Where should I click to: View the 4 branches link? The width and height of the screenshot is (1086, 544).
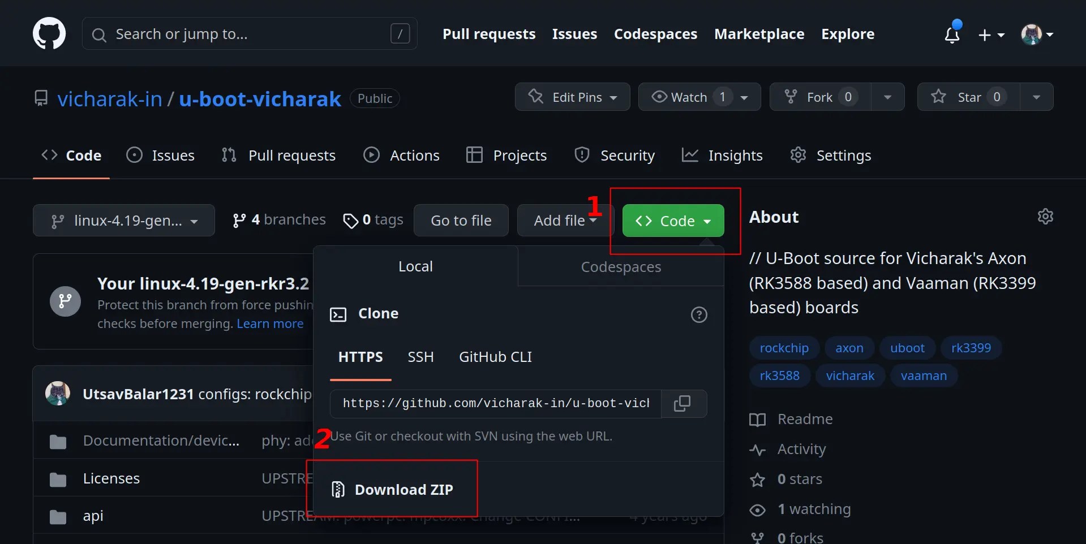pos(279,220)
